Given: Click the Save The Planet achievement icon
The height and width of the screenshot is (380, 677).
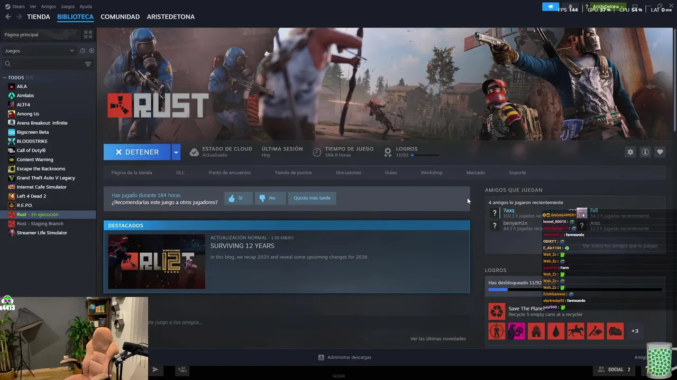Looking at the screenshot, I should tap(497, 311).
